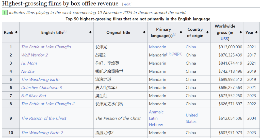
Task: Sort by Original title column arrows
Action: [x=144, y=32]
